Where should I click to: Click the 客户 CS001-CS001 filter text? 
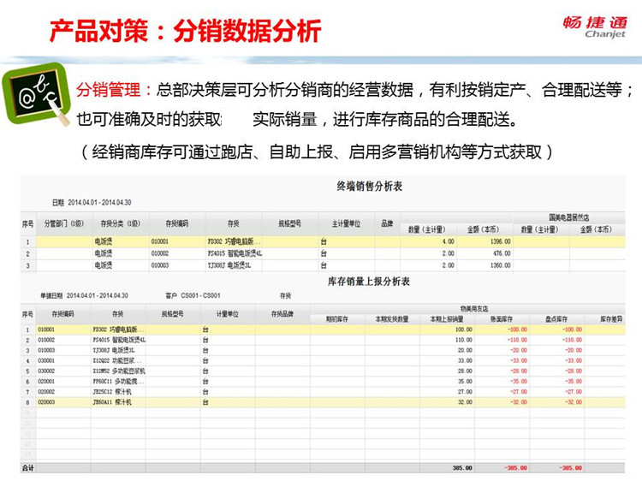click(x=193, y=295)
